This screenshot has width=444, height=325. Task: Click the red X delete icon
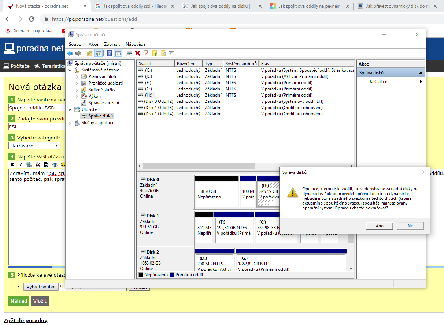click(x=138, y=53)
